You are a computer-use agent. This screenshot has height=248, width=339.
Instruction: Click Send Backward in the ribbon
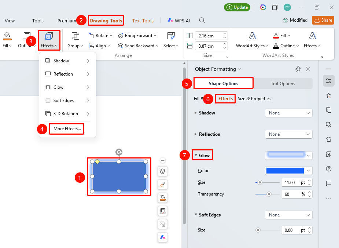[x=138, y=45]
